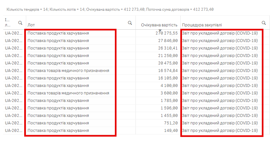Screen dimensions: 270x141
Task: Select the value 4 100,00
Action: (169, 86)
